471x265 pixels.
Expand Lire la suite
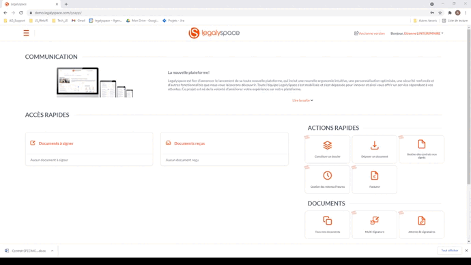[x=302, y=100]
